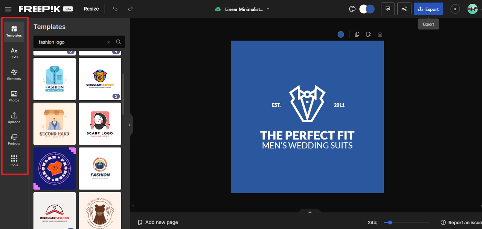Select the blue shirt FASHION template
The width and height of the screenshot is (482, 229).
(55, 79)
